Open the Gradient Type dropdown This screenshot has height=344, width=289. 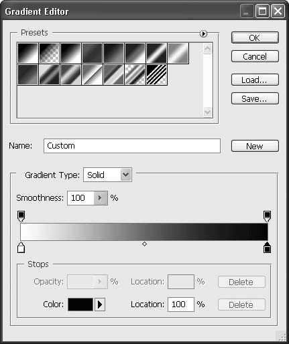click(107, 175)
